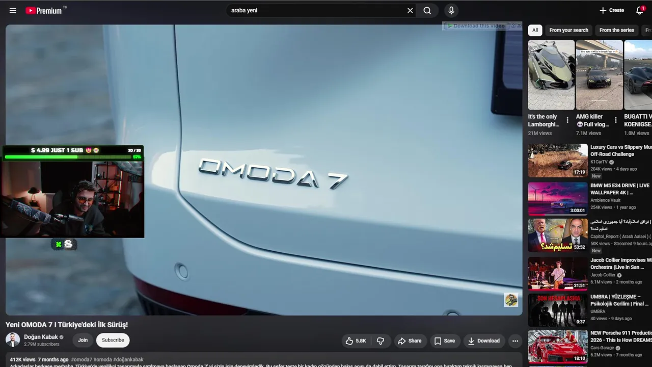Click the channel watermark in video corner
This screenshot has height=367, width=652.
(x=511, y=300)
